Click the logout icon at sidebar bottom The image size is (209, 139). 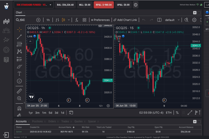click(x=6, y=135)
